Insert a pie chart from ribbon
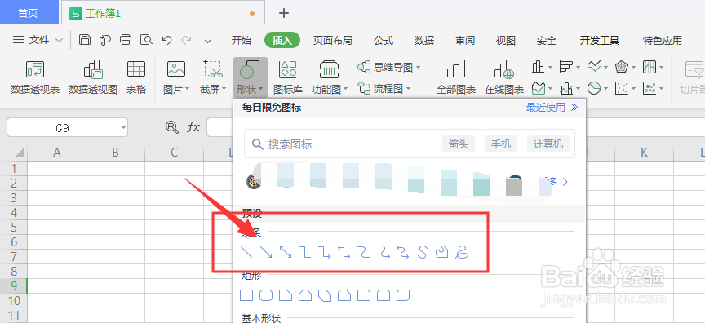Screen dimensions: 705x323 point(594,87)
